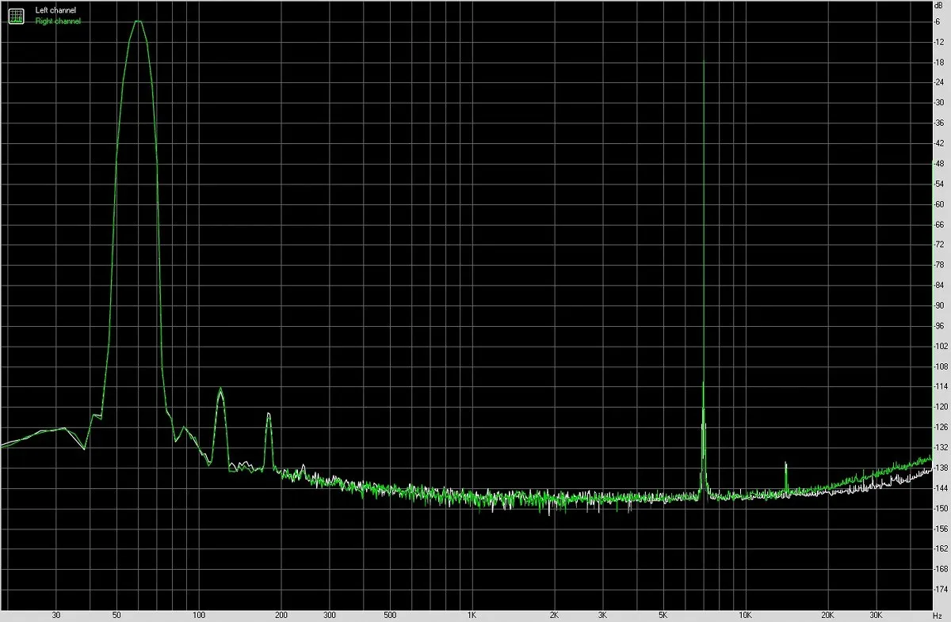The width and height of the screenshot is (951, 622).
Task: Click the -102 dB axis label
Action: [x=939, y=346]
